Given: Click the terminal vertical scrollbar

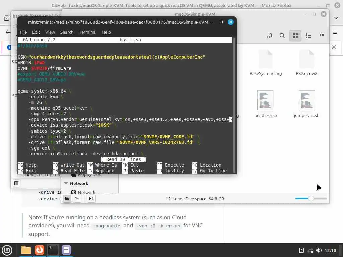Looking at the screenshot, I should pos(234,105).
